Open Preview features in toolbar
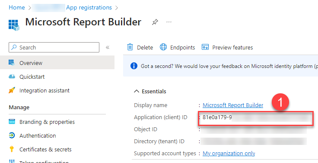The image size is (318, 163). pos(232,47)
